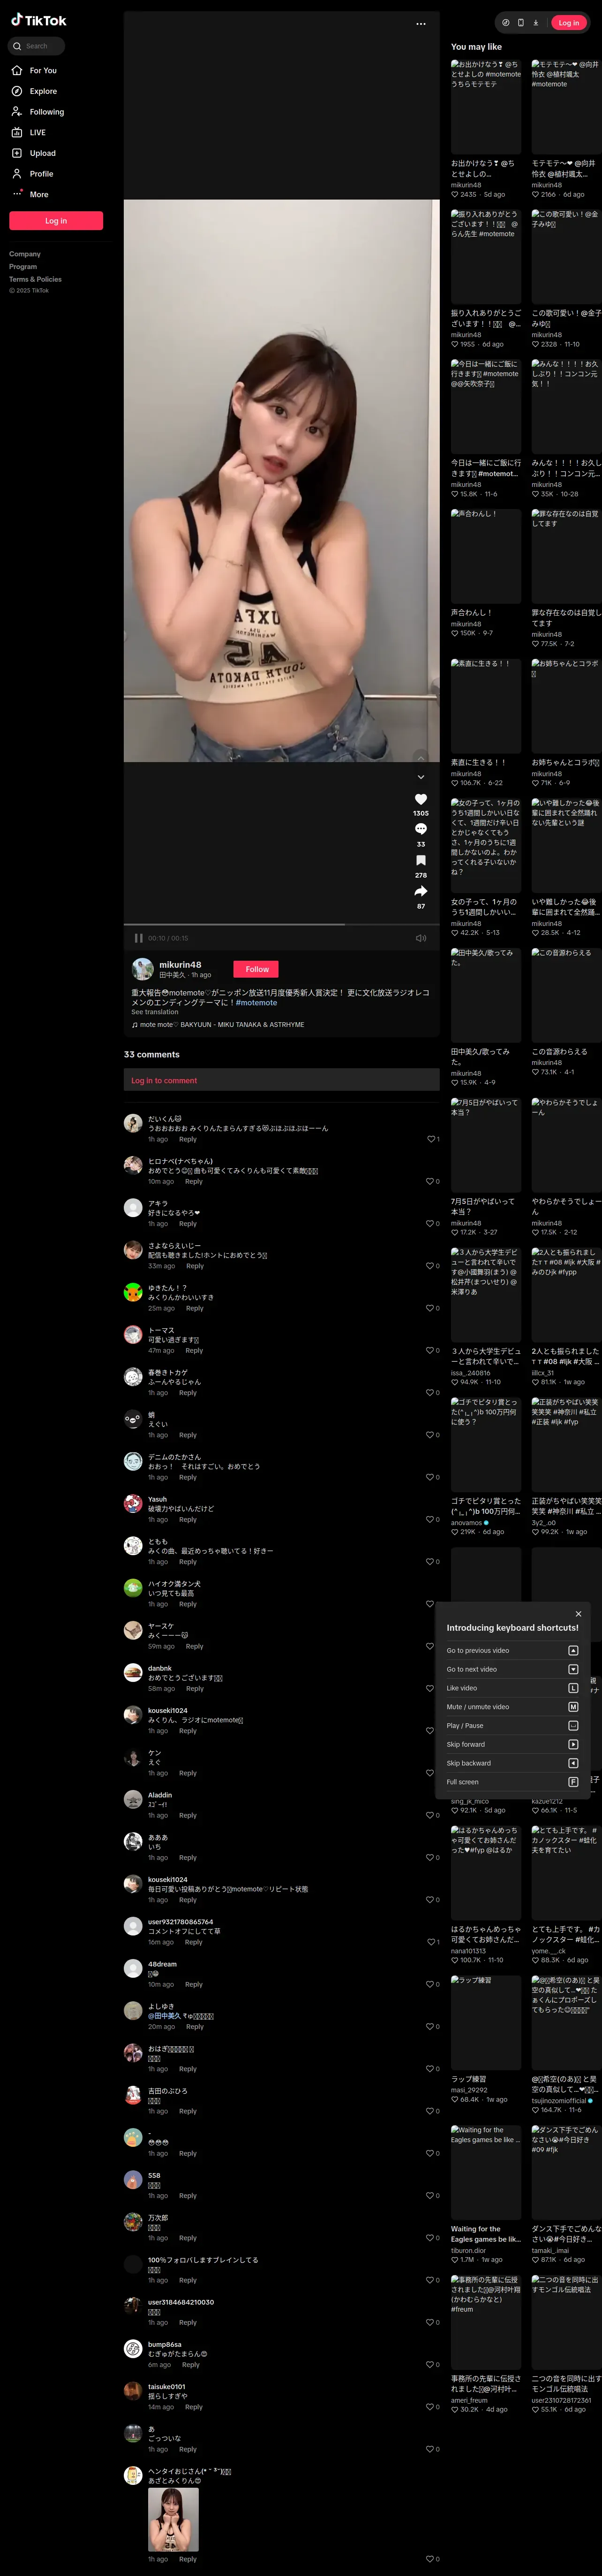This screenshot has height=2576, width=602.
Task: Open comments via the speech bubble icon
Action: click(x=421, y=829)
